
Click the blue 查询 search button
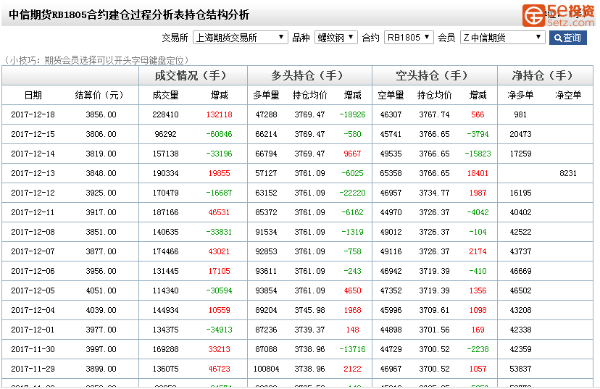click(x=568, y=38)
